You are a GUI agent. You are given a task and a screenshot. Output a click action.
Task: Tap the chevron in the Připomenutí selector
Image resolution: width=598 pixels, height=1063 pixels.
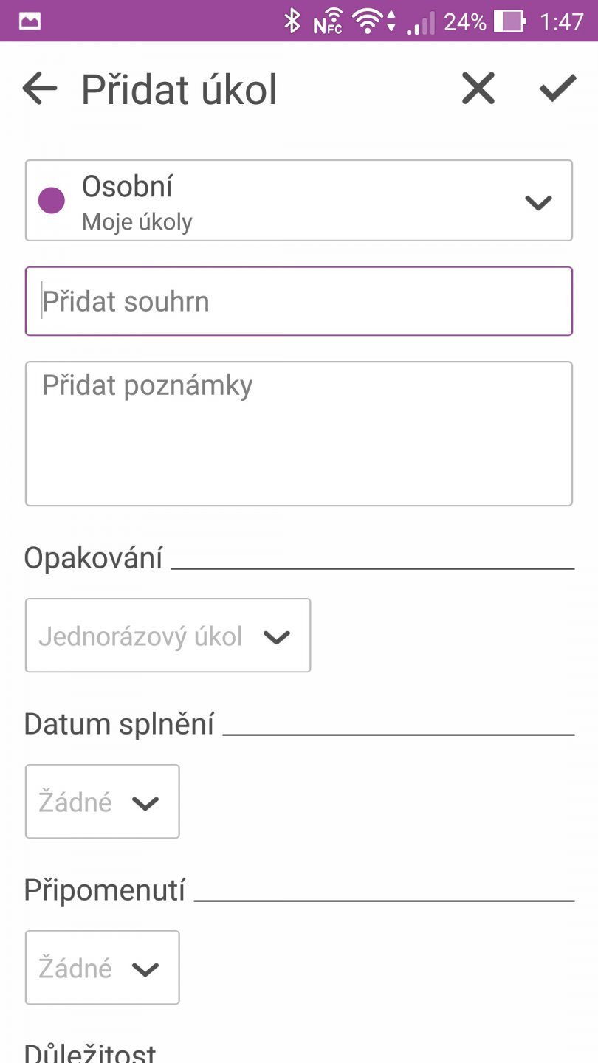(x=145, y=969)
